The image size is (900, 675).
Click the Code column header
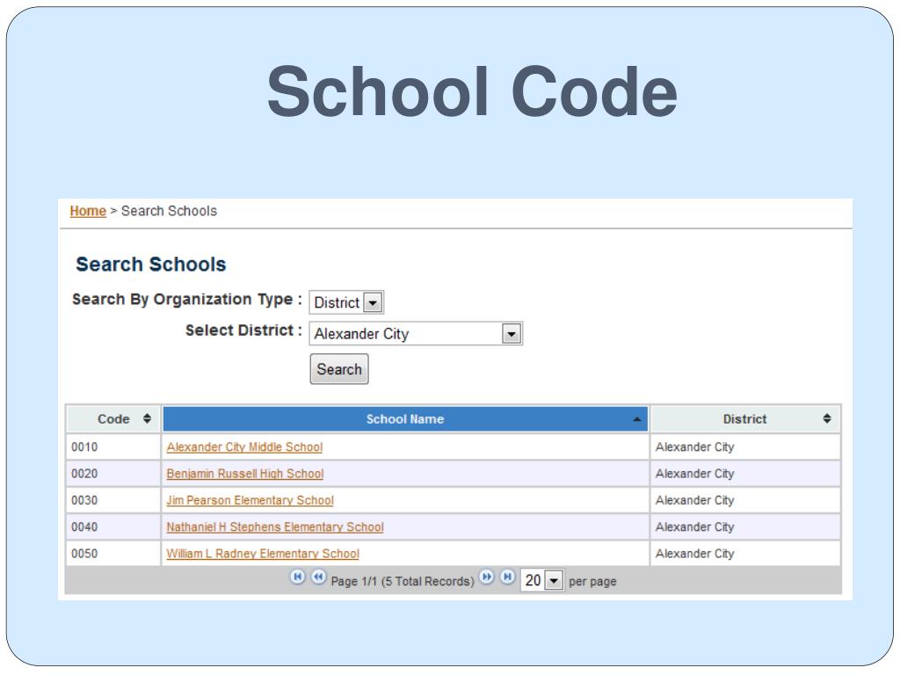[x=113, y=419]
